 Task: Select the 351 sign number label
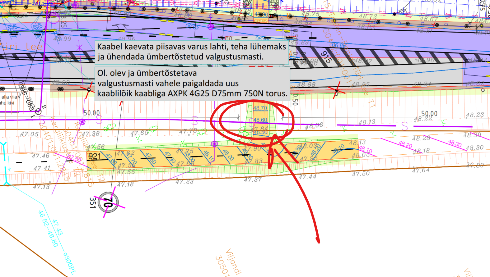(x=92, y=202)
